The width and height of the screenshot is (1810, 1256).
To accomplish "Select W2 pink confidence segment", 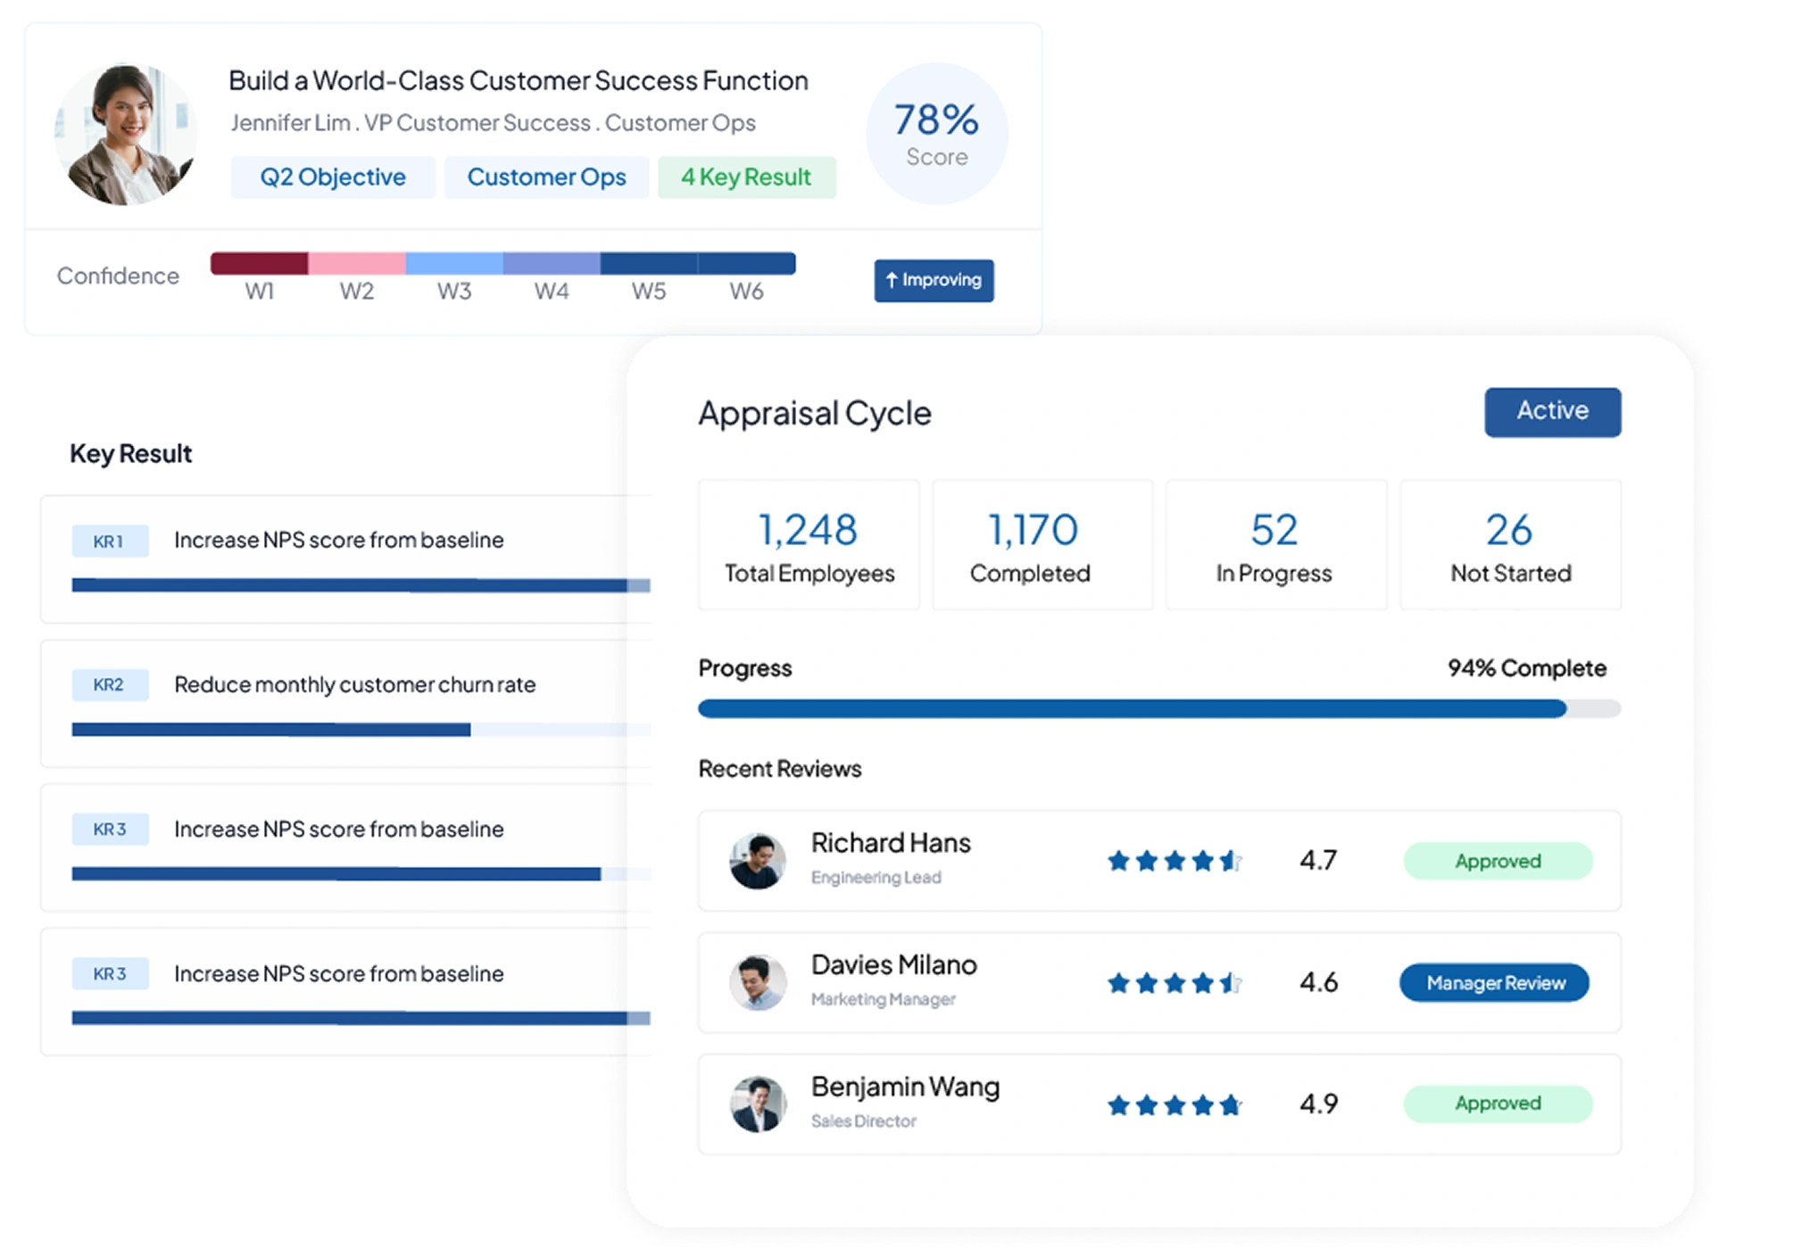I will pos(357,263).
